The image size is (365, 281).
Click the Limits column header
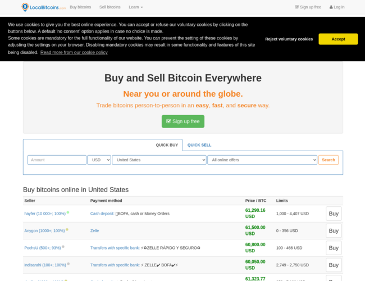[x=282, y=201]
